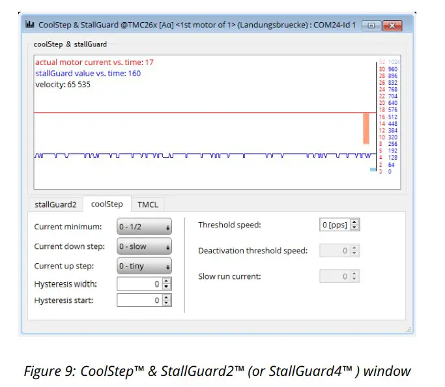Image resolution: width=445 pixels, height=387 pixels.
Task: Click the Slow run current label
Action: (229, 276)
